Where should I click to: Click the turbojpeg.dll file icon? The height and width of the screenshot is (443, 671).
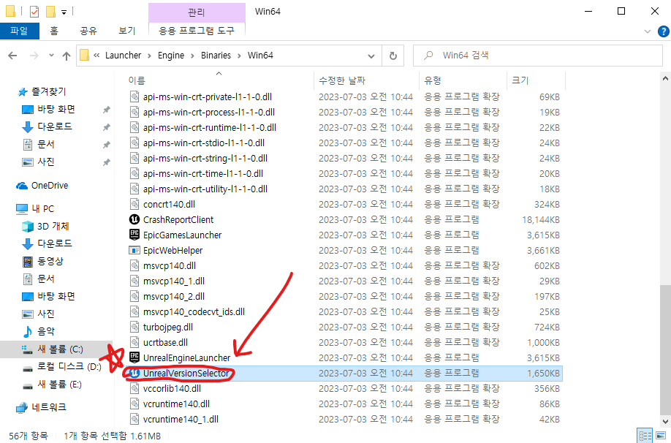(134, 327)
